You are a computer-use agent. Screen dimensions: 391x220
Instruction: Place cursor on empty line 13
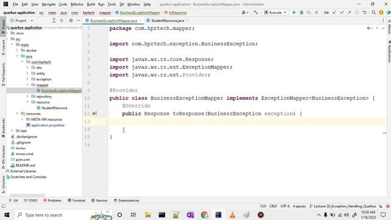(247, 122)
